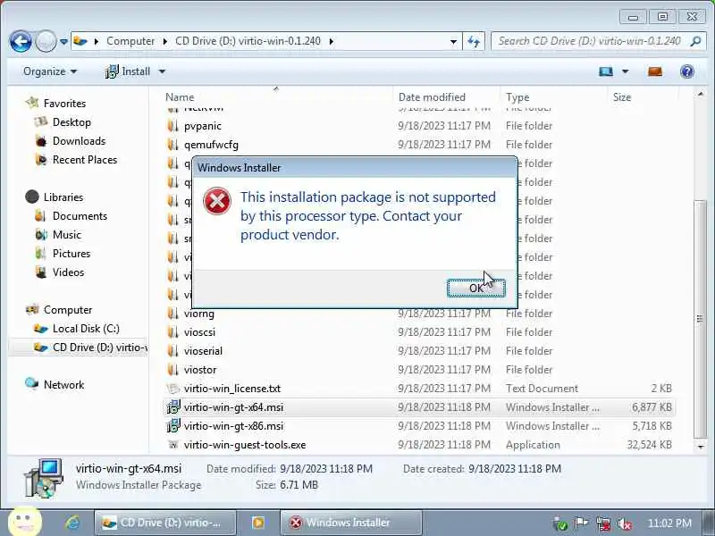Click the 11:02 PM taskbar clock
Image resolution: width=715 pixels, height=536 pixels.
click(669, 523)
